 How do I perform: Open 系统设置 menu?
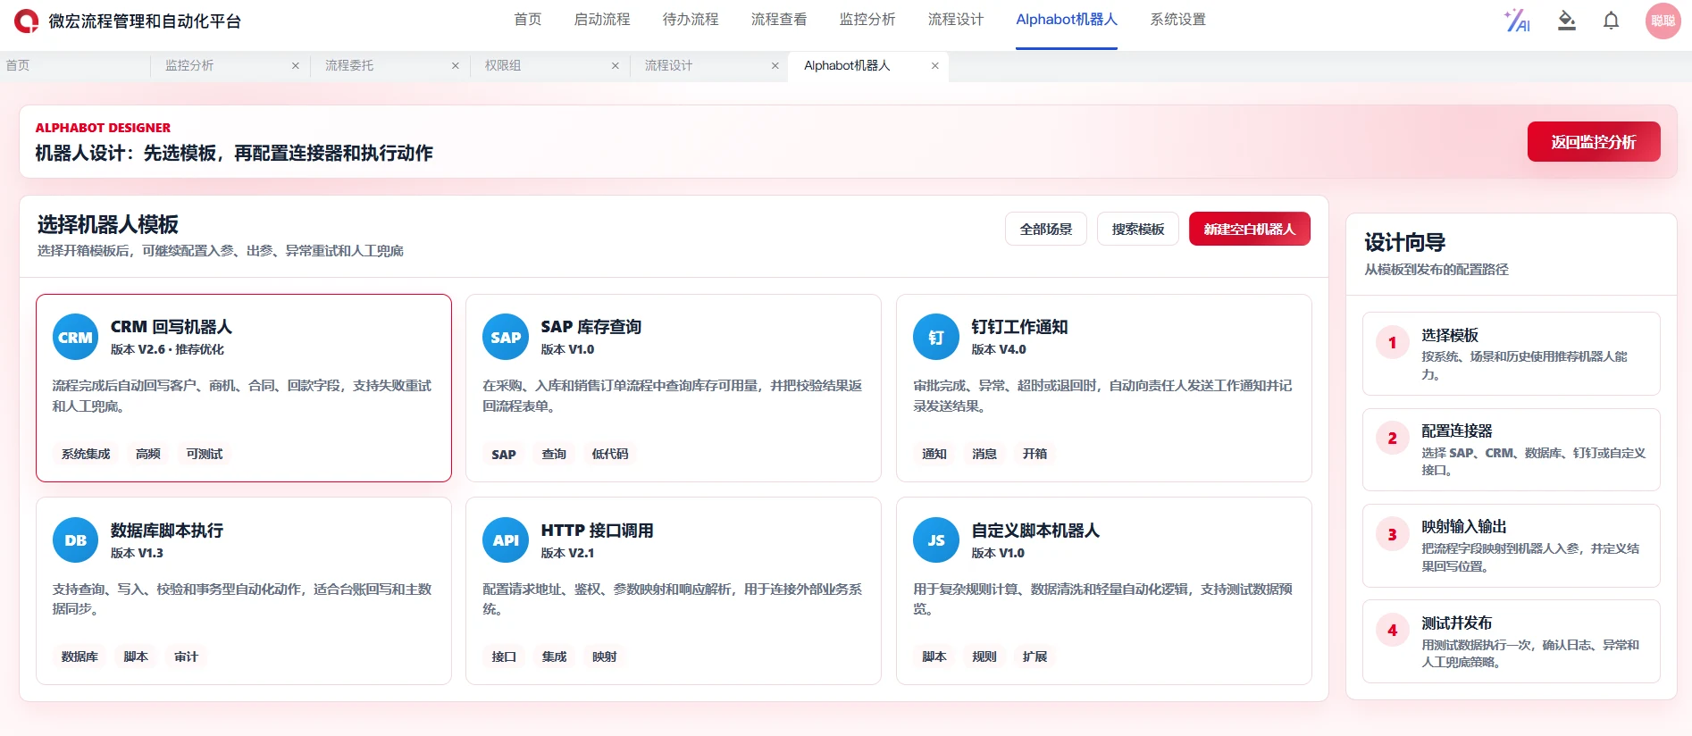pos(1178,20)
